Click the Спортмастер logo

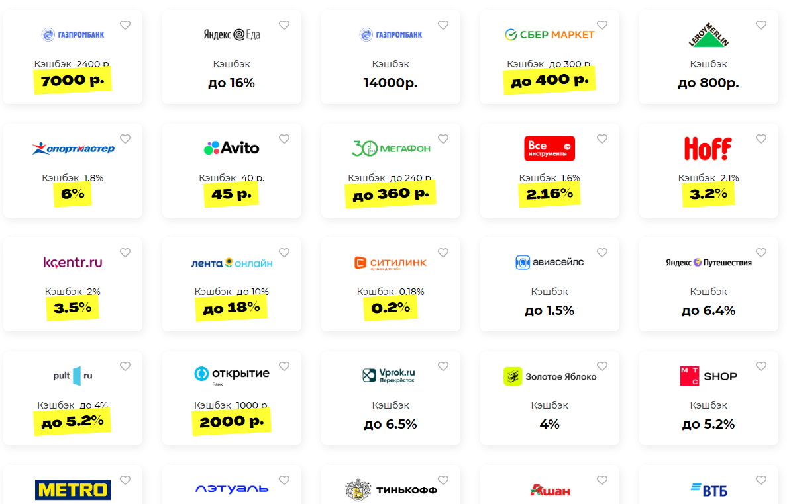(x=74, y=148)
